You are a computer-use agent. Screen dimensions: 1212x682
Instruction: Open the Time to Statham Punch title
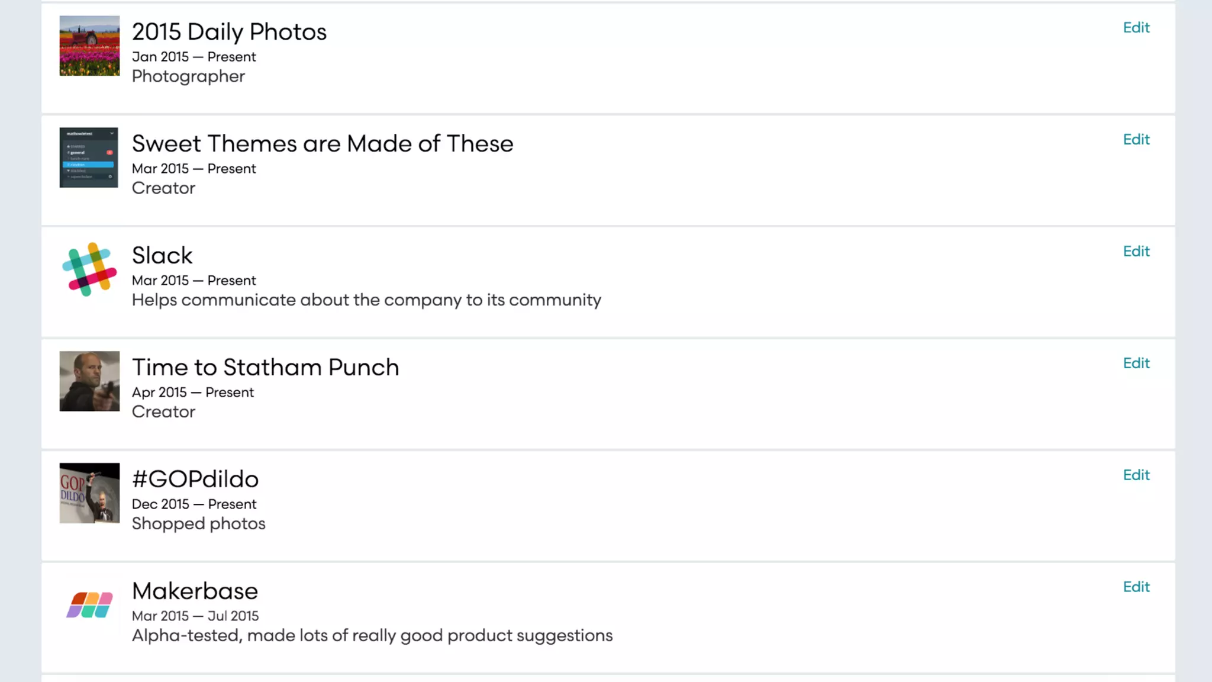coord(265,368)
